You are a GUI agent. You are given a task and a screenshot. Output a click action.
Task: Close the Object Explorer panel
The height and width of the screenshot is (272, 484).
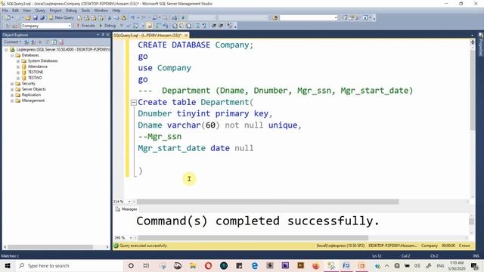click(107, 35)
